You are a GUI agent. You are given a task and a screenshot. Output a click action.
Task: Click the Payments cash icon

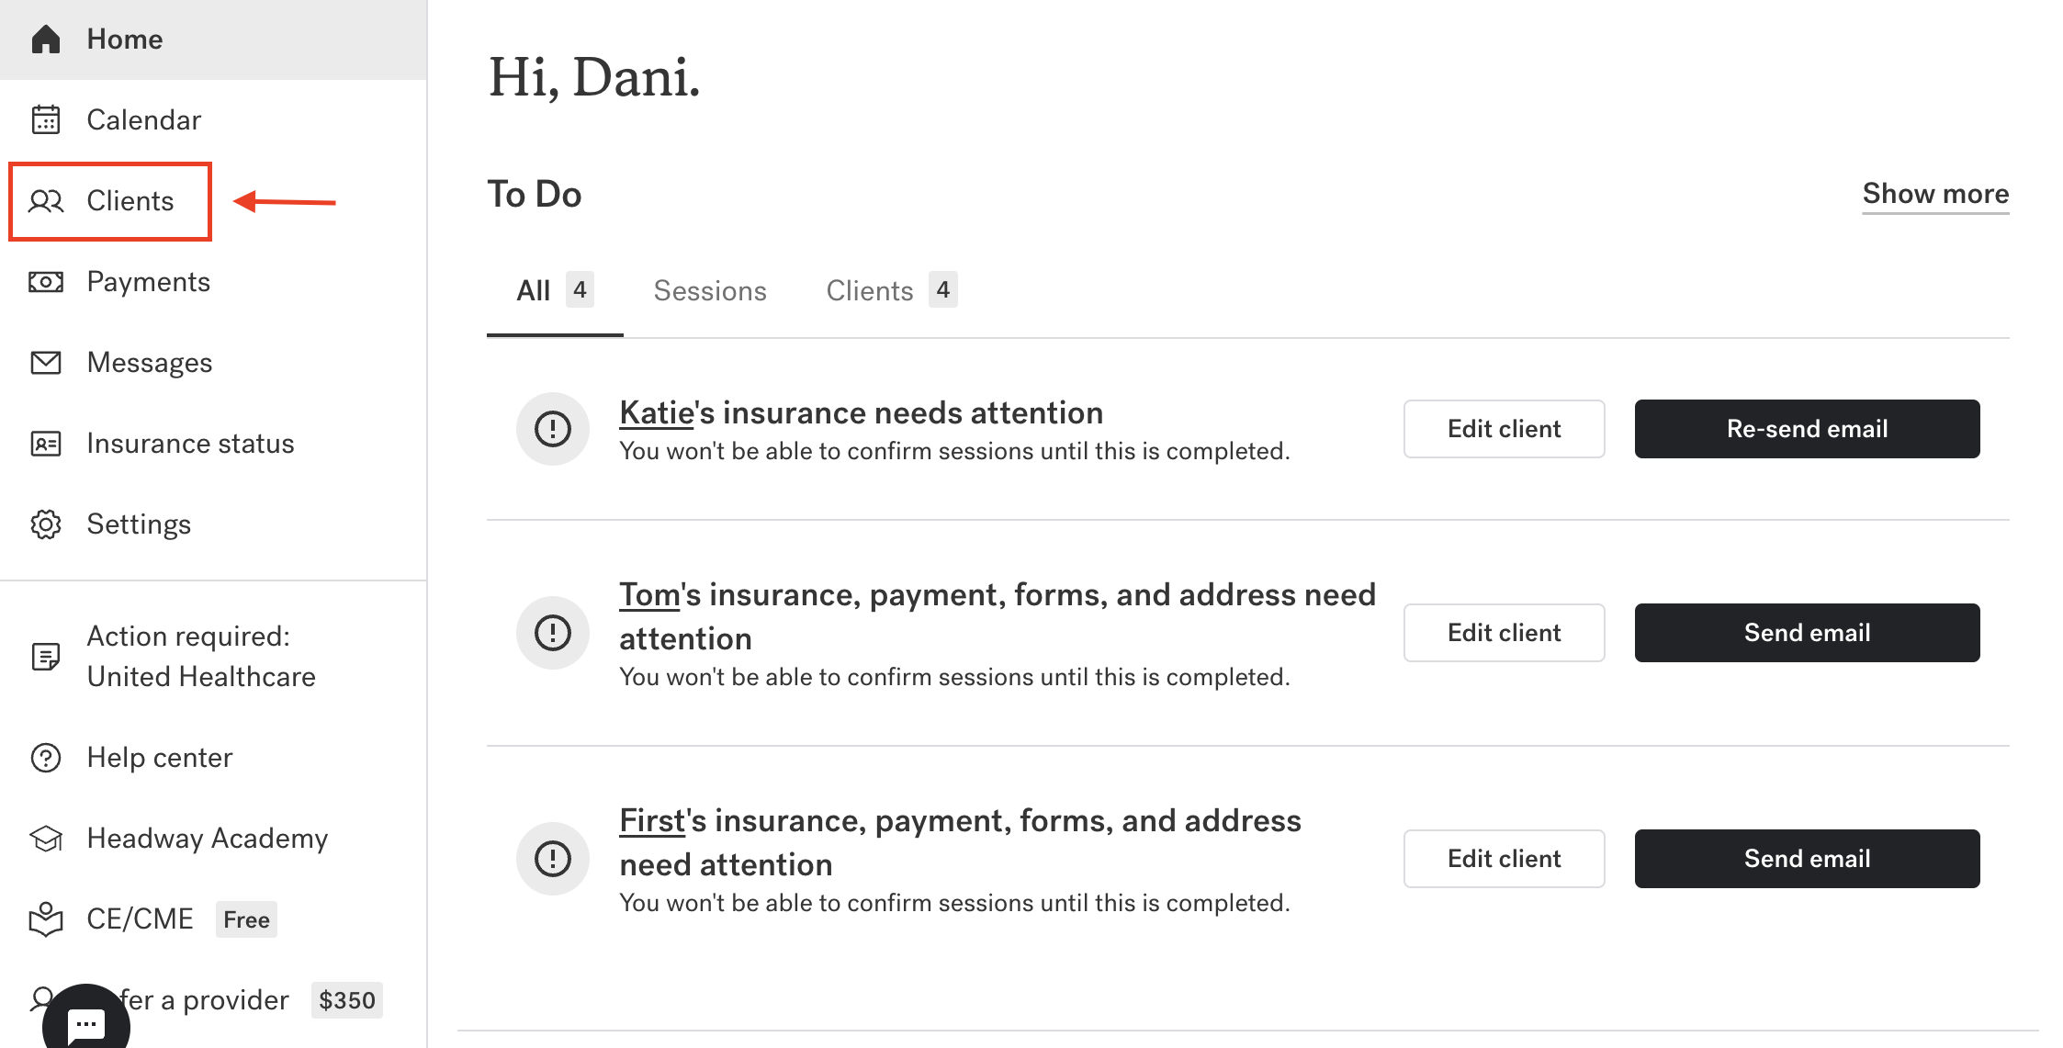(x=46, y=282)
